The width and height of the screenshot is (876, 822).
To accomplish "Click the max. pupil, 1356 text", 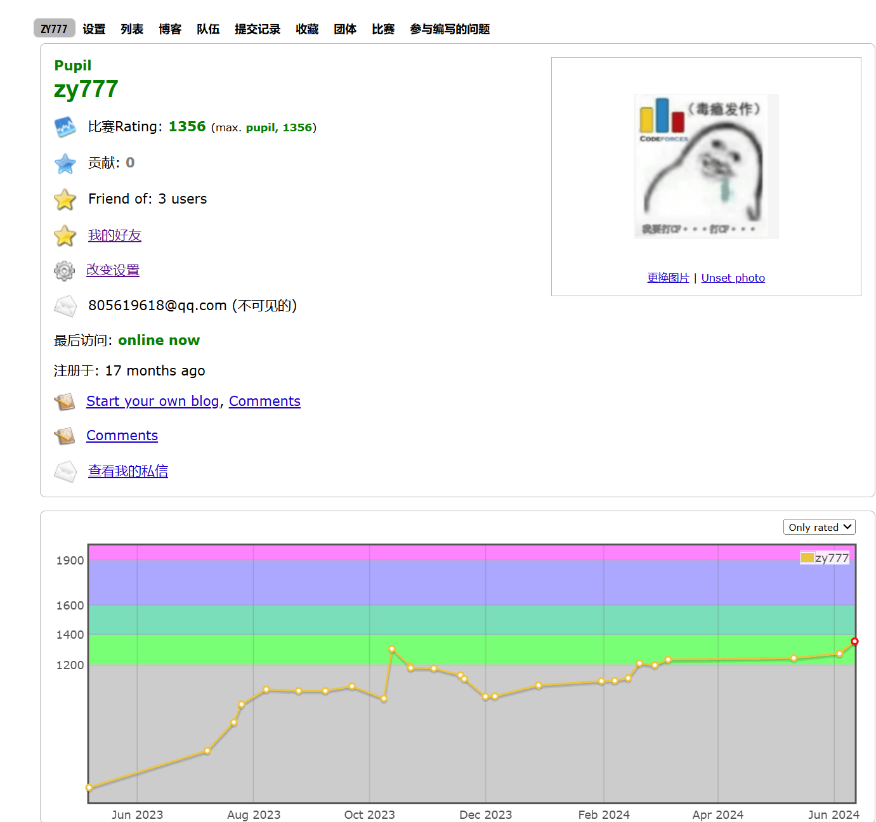I will tap(264, 127).
